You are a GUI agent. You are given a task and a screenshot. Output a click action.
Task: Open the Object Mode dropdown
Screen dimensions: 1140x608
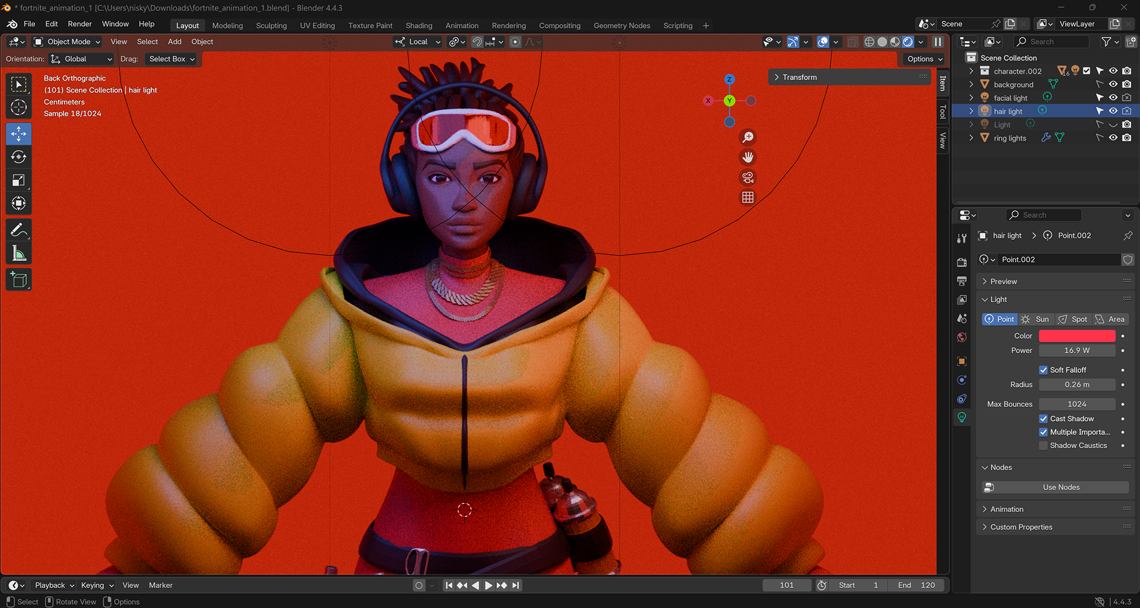click(67, 42)
